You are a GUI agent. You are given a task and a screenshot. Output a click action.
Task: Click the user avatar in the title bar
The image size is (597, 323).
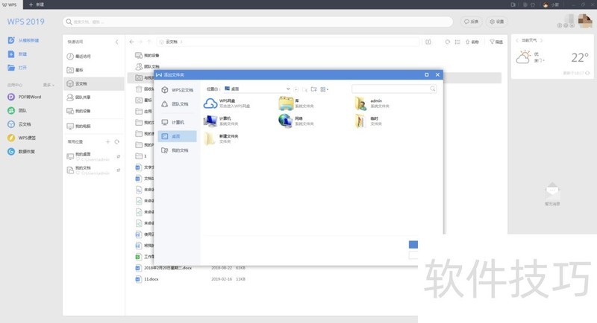click(x=546, y=4)
